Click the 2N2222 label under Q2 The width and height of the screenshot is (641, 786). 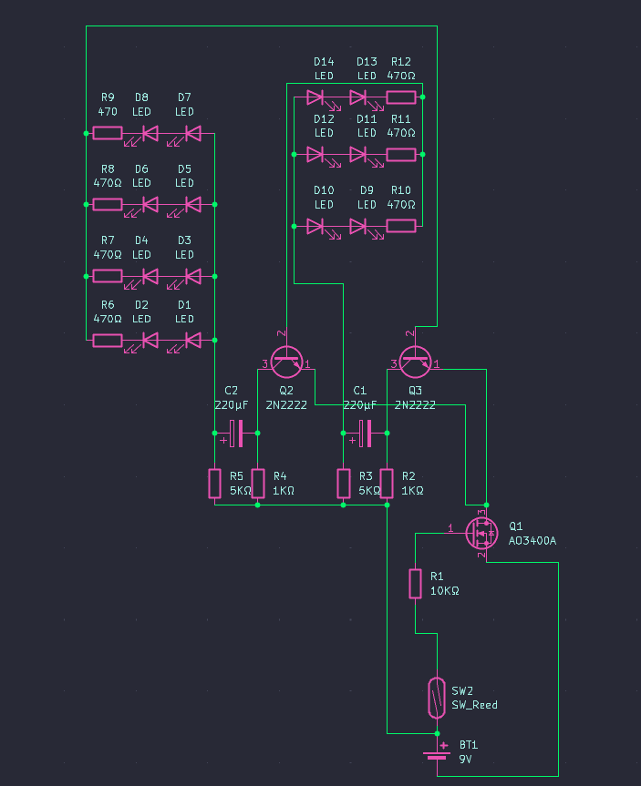(286, 405)
